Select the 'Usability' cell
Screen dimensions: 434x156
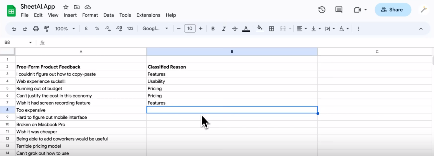[232, 81]
